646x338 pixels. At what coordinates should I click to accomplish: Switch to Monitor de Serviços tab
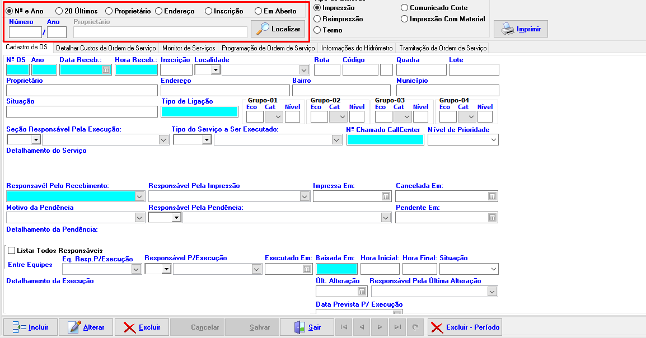click(188, 48)
